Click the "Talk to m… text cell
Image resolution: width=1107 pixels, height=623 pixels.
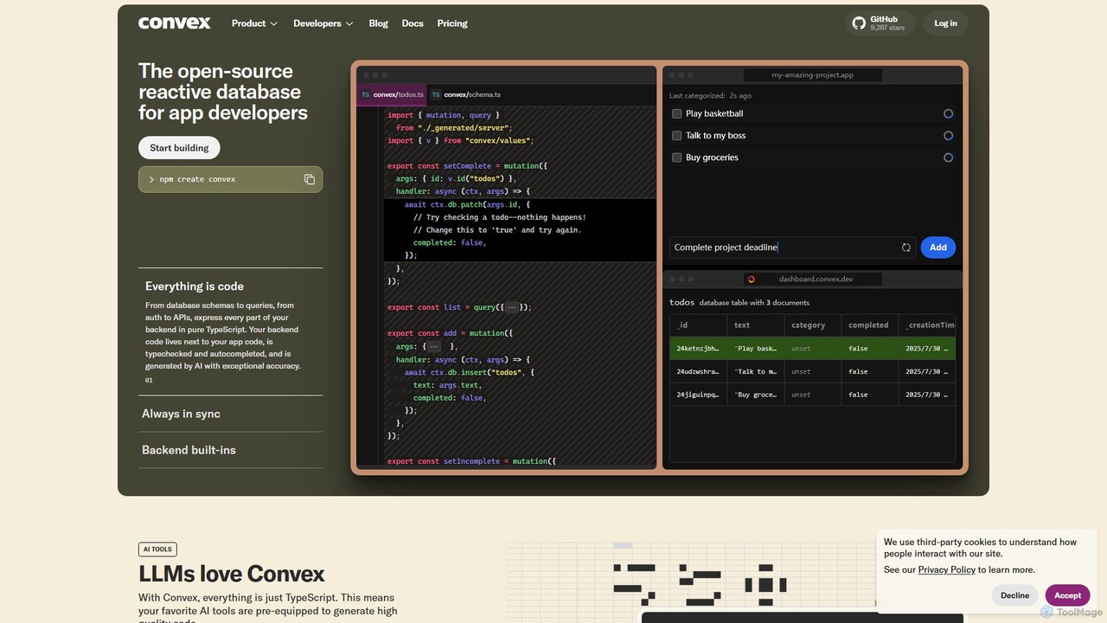(x=756, y=371)
